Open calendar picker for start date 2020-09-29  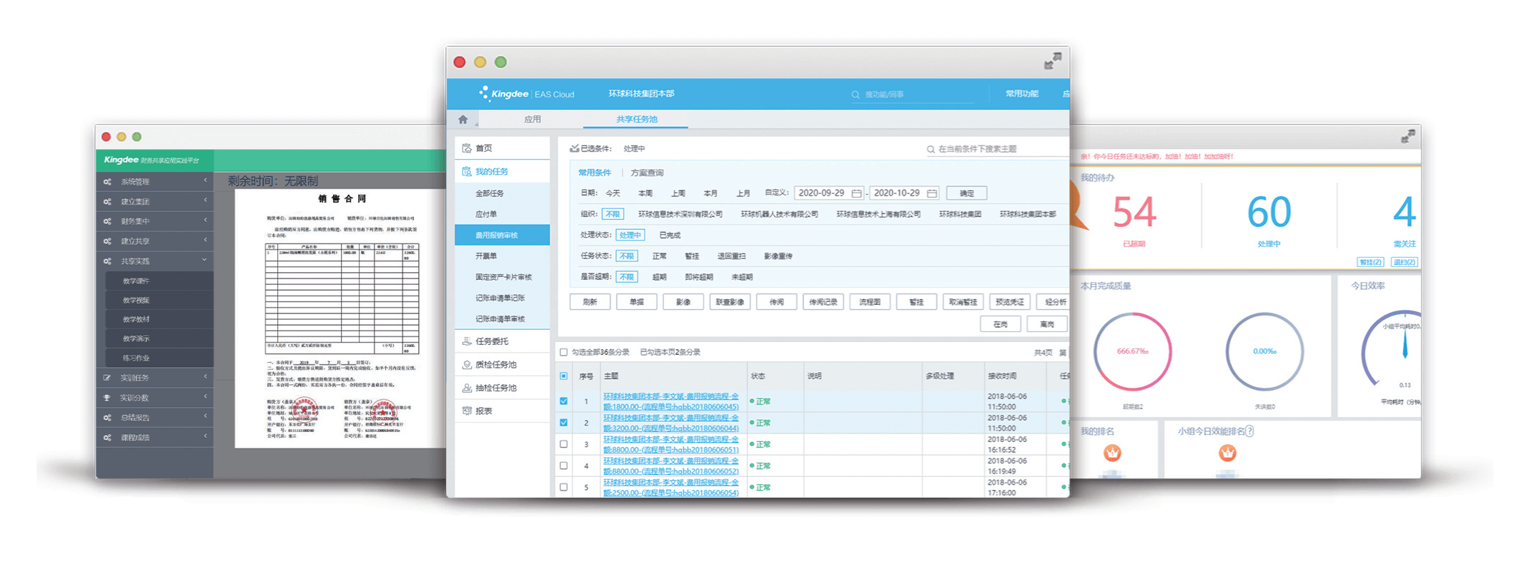(856, 194)
